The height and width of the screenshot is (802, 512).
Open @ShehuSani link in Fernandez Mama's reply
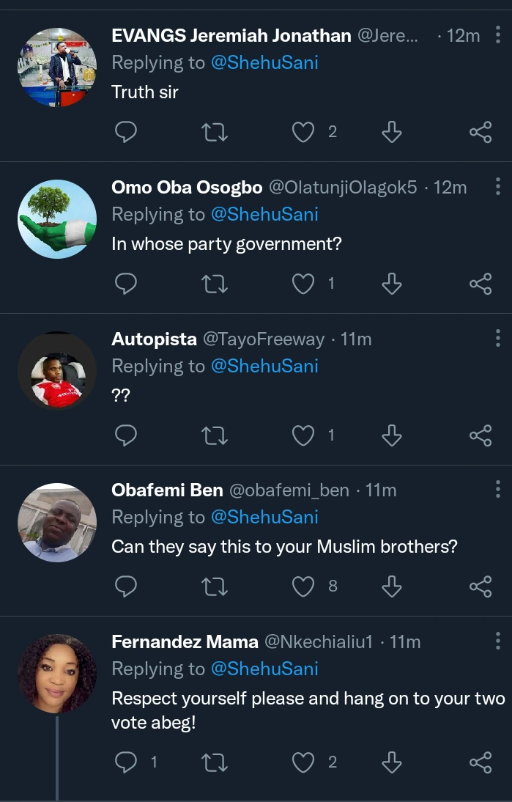point(264,669)
